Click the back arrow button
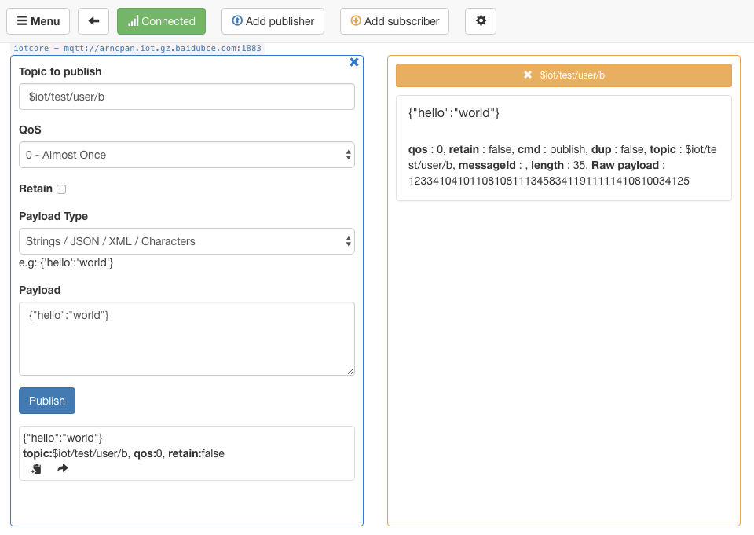The width and height of the screenshot is (754, 535). click(93, 21)
